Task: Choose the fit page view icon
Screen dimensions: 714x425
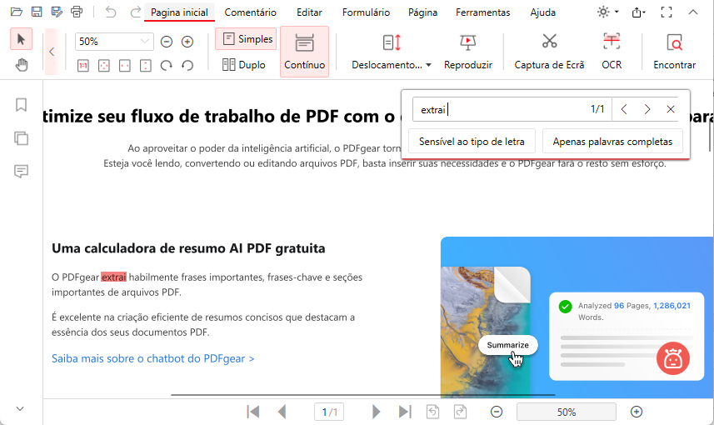Action: click(x=104, y=66)
